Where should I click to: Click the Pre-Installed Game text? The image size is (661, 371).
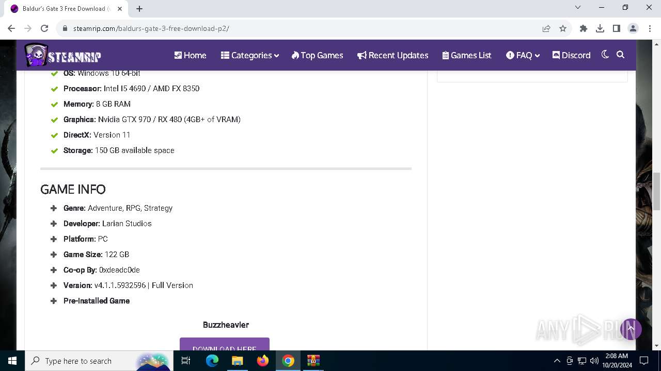(97, 301)
